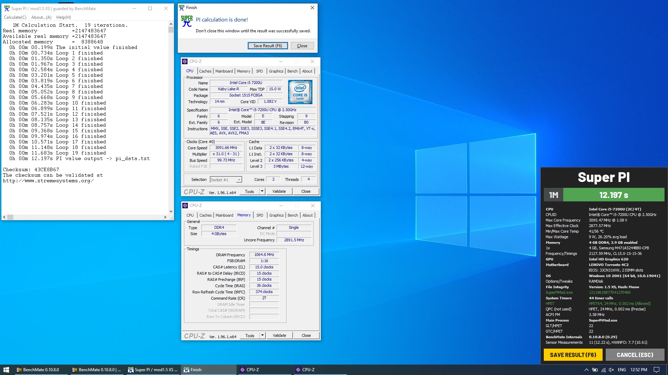Click SuperPiMod.exe file integrity entry
This screenshot has height=375, width=668.
point(559,292)
